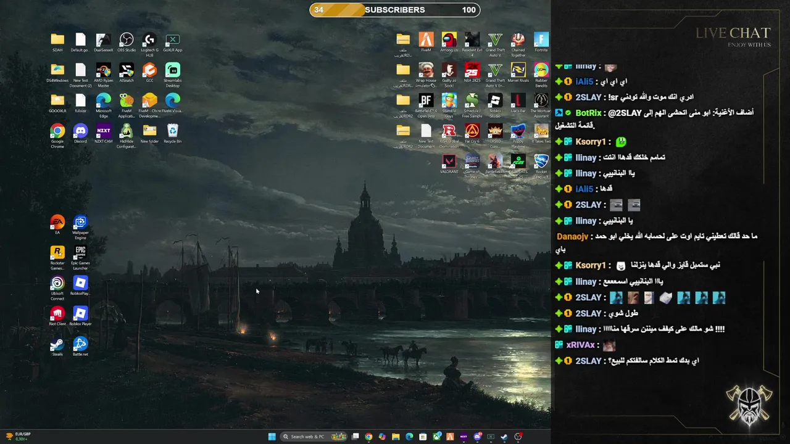Open the OBS Studio desktop shortcut

click(x=127, y=43)
